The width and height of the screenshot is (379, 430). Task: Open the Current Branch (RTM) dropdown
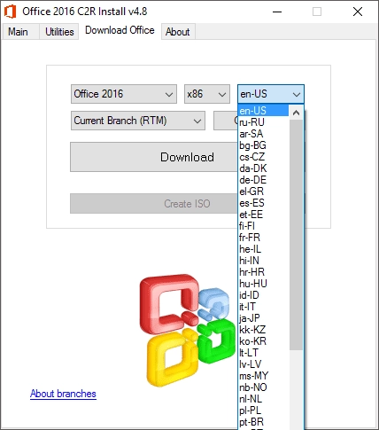[x=138, y=121]
